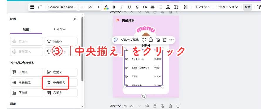Select the 爪切り・足裏カット text line
The image size is (261, 109).
[141, 68]
